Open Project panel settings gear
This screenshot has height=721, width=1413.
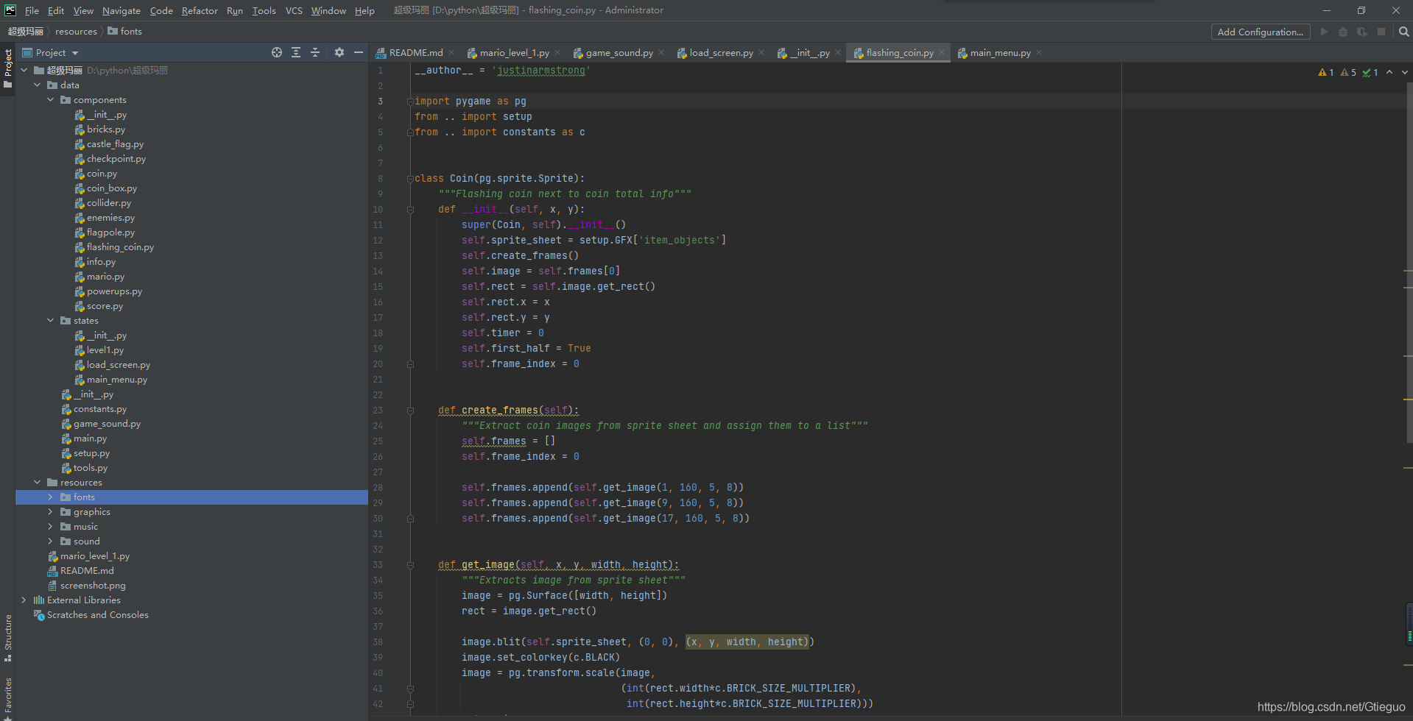click(x=339, y=52)
